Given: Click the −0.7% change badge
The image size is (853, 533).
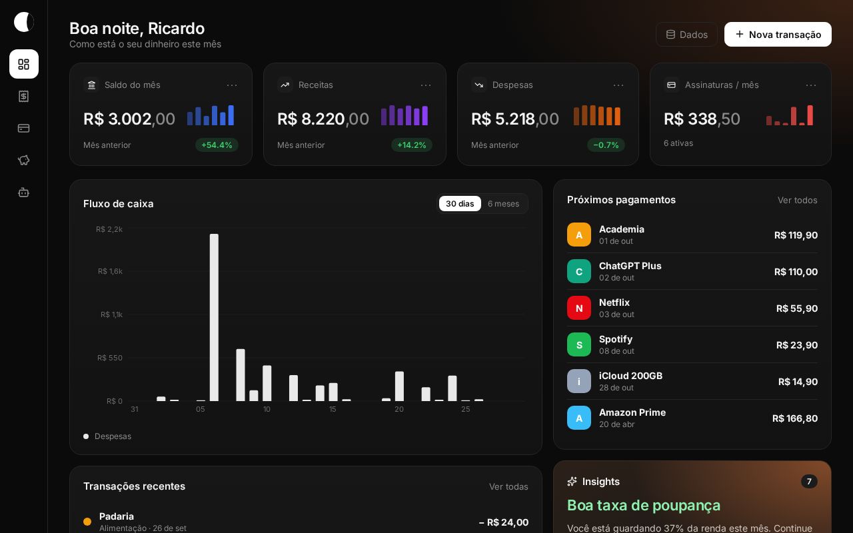Looking at the screenshot, I should (606, 145).
